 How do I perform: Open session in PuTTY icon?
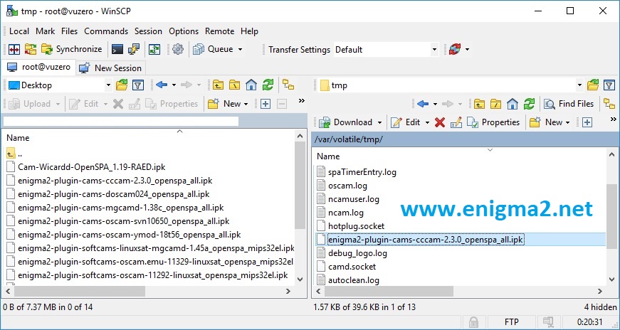[x=134, y=49]
